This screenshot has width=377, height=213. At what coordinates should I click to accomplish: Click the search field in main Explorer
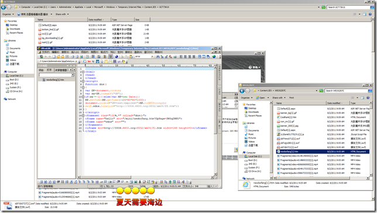click(348, 7)
